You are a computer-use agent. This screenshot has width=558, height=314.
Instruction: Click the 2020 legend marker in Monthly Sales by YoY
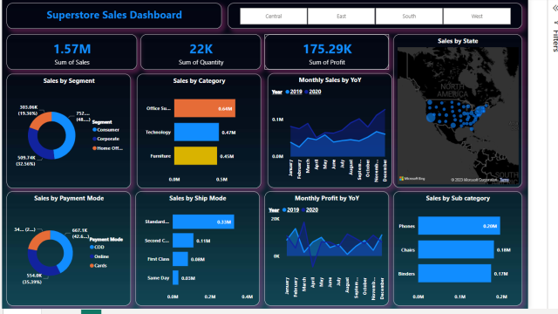point(306,92)
